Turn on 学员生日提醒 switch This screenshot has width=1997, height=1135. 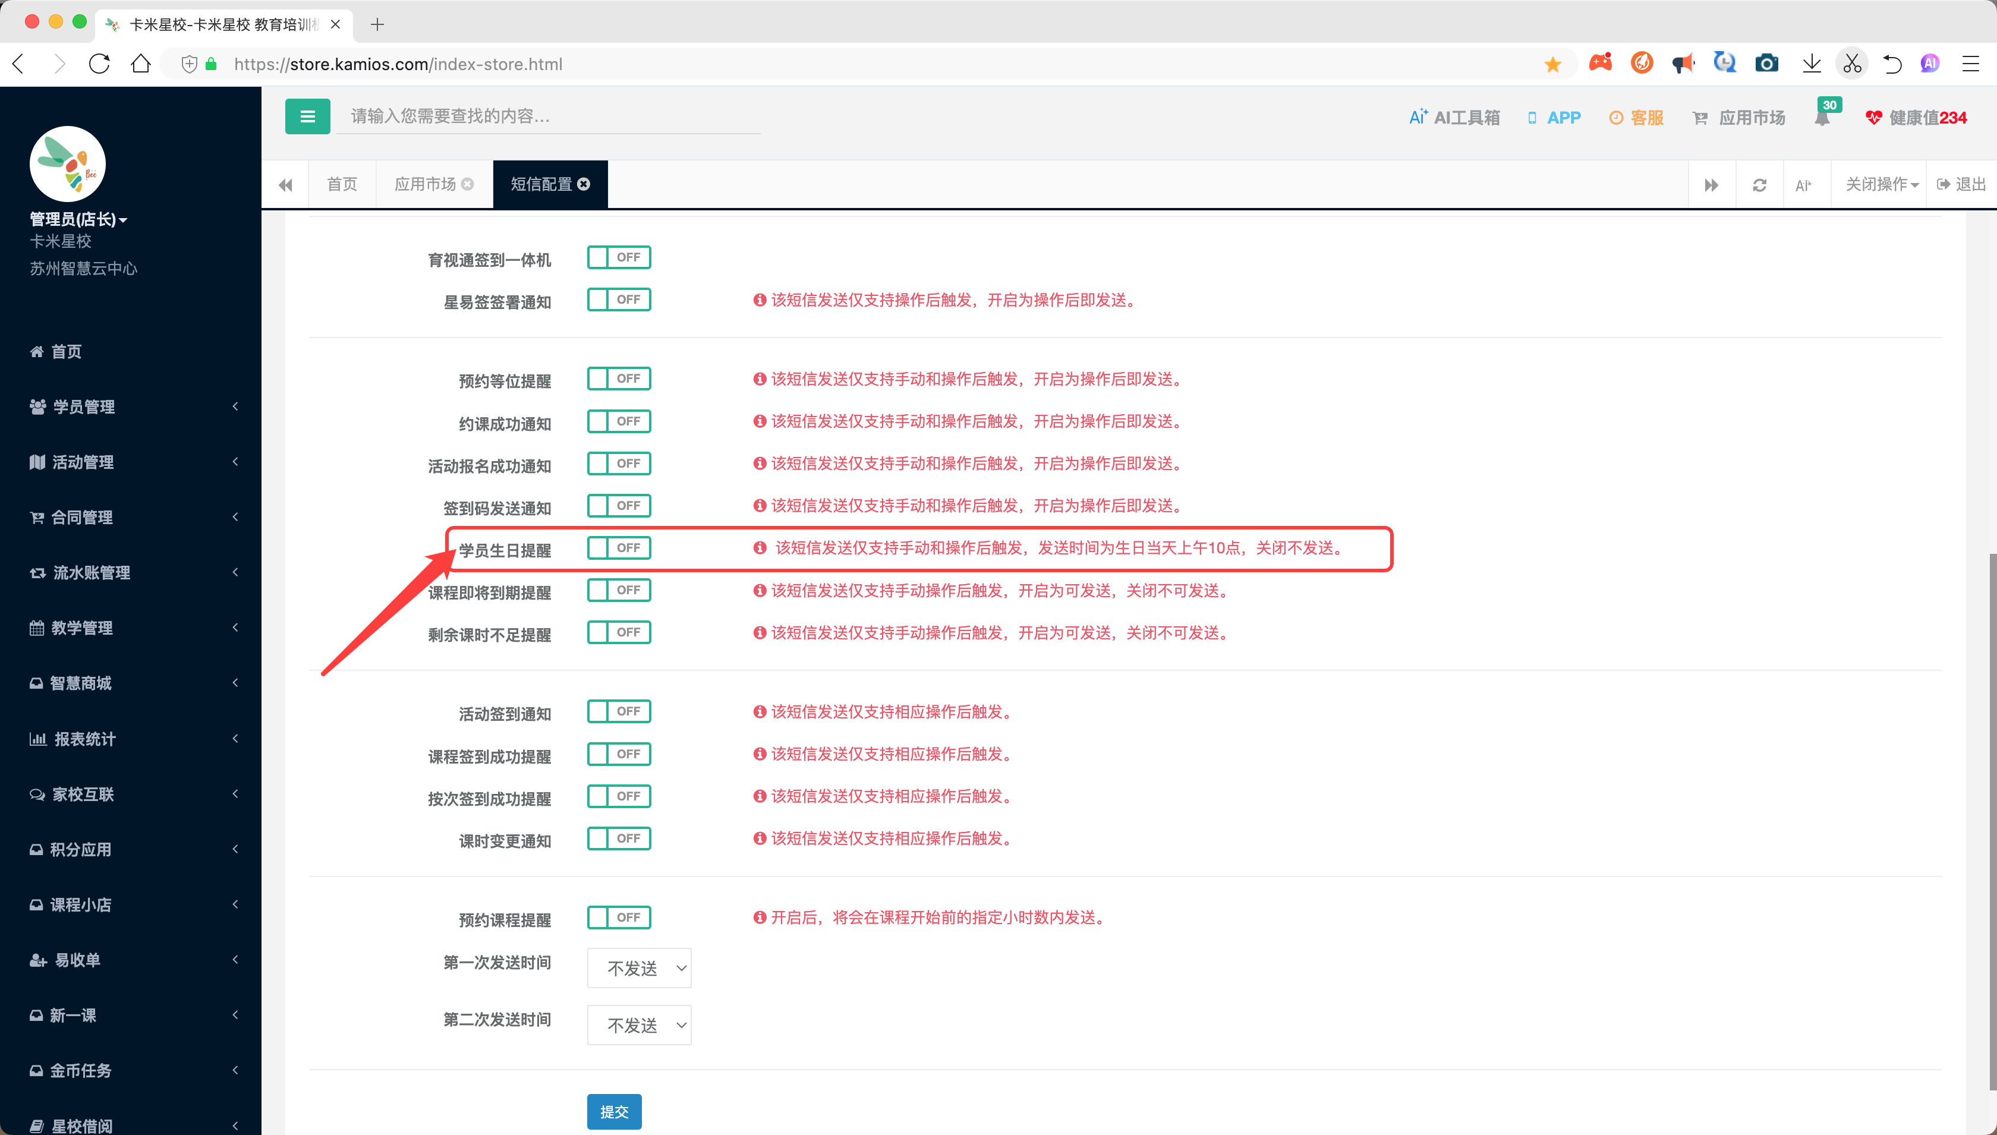pyautogui.click(x=619, y=547)
